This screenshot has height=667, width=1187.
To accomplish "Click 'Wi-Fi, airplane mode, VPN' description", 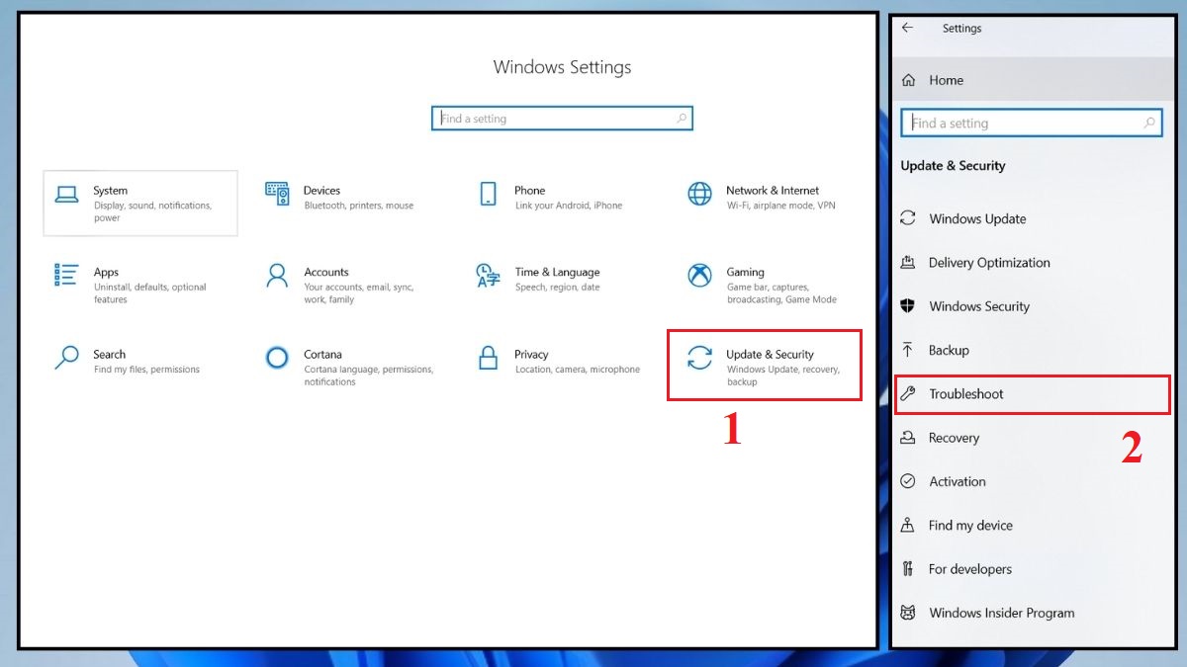I will point(781,206).
